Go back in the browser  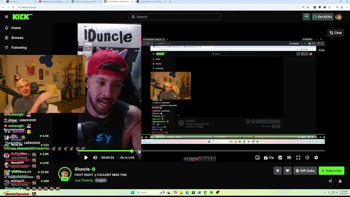coord(3,7)
